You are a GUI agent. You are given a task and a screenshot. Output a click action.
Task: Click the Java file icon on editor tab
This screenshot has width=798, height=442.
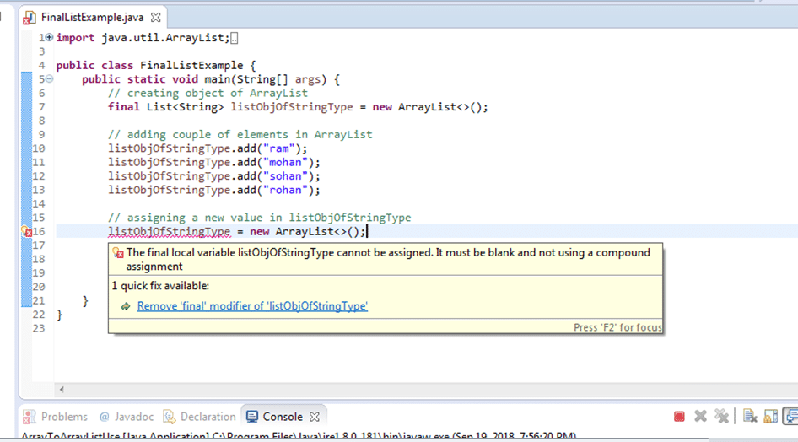pos(30,17)
